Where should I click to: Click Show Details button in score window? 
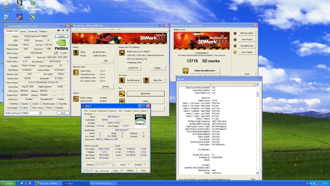coord(247,52)
